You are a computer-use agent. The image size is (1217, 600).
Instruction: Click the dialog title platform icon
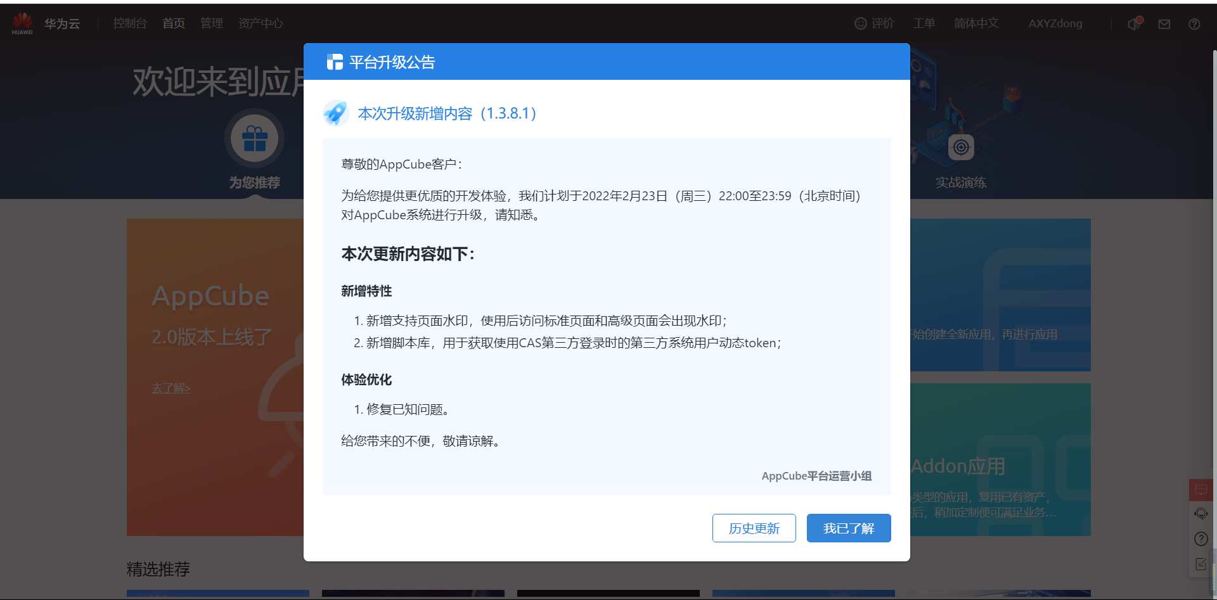[335, 62]
